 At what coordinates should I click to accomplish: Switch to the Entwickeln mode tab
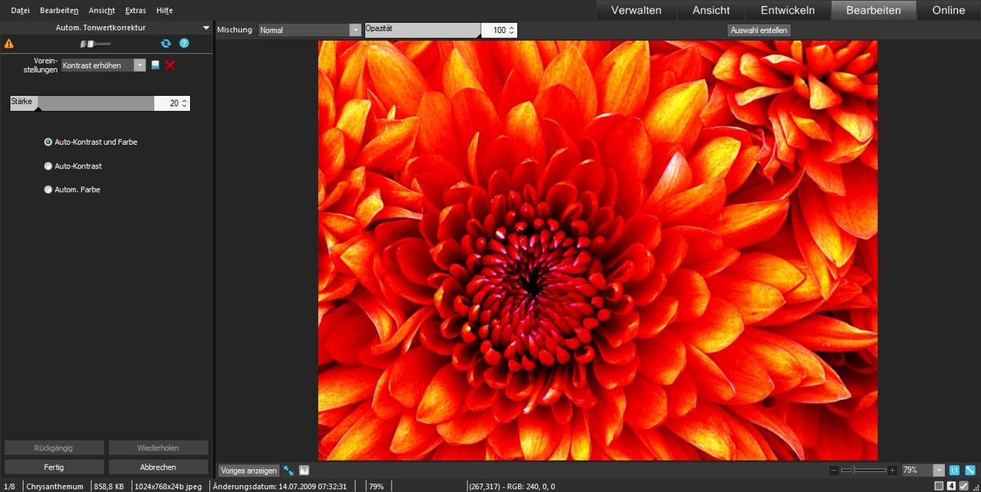point(788,10)
